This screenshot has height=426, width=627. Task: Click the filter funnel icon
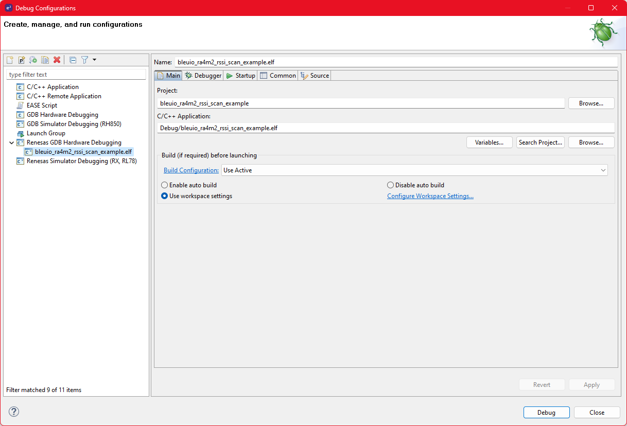point(85,60)
